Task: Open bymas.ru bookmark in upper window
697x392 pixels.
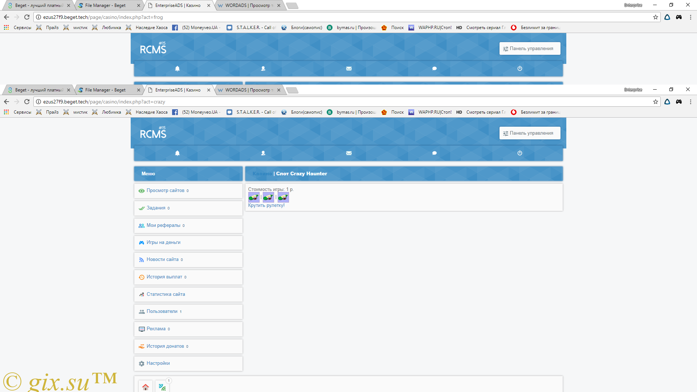Action: 351,28
